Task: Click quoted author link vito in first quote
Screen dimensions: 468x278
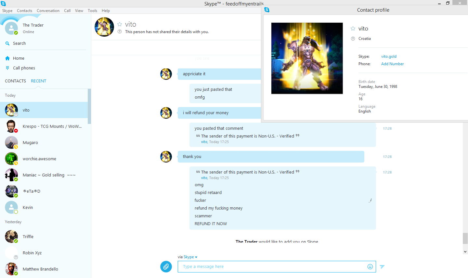Action: click(x=204, y=142)
